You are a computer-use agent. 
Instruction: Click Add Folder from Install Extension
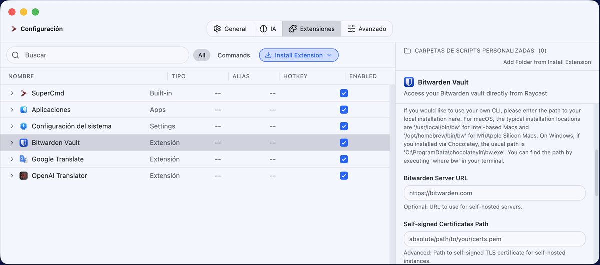[x=547, y=62]
